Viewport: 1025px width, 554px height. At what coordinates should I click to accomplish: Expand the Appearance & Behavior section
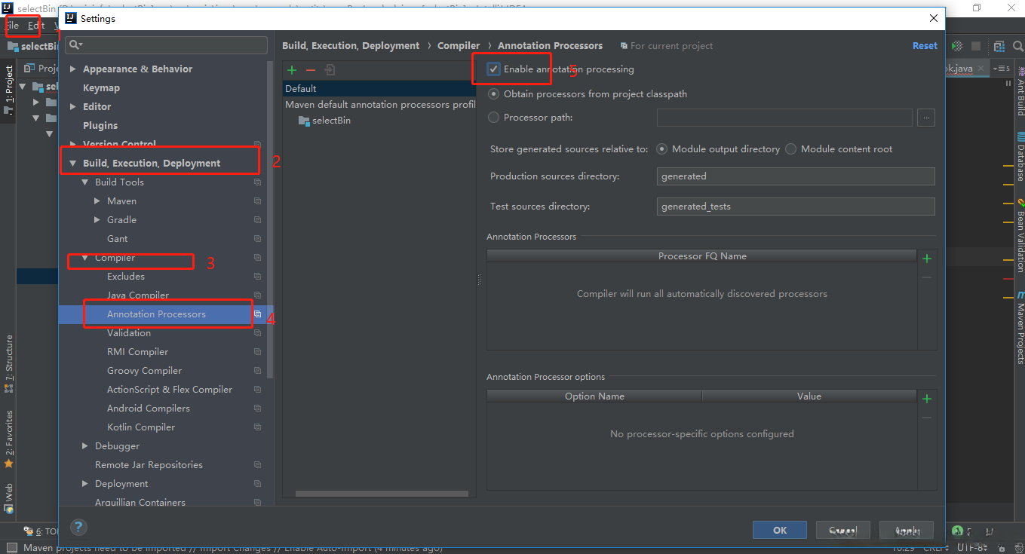[x=73, y=69]
